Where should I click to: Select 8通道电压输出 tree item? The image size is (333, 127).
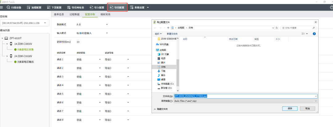tap(26, 62)
